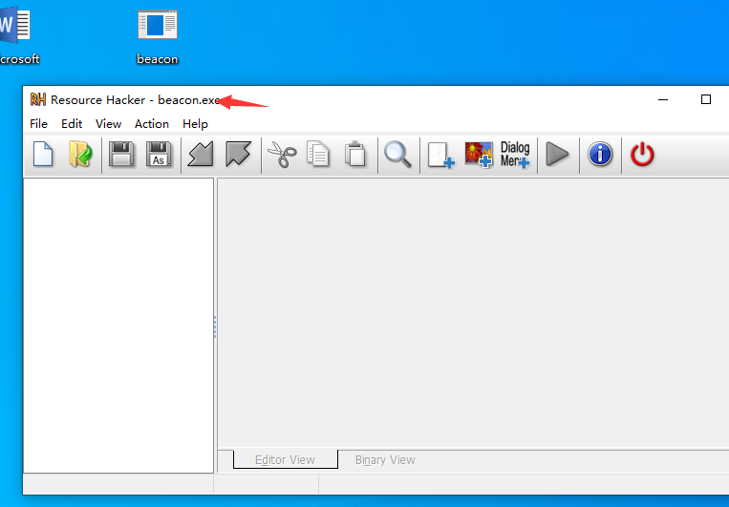Select the Cut scissors icon
This screenshot has width=729, height=507.
coord(282,155)
